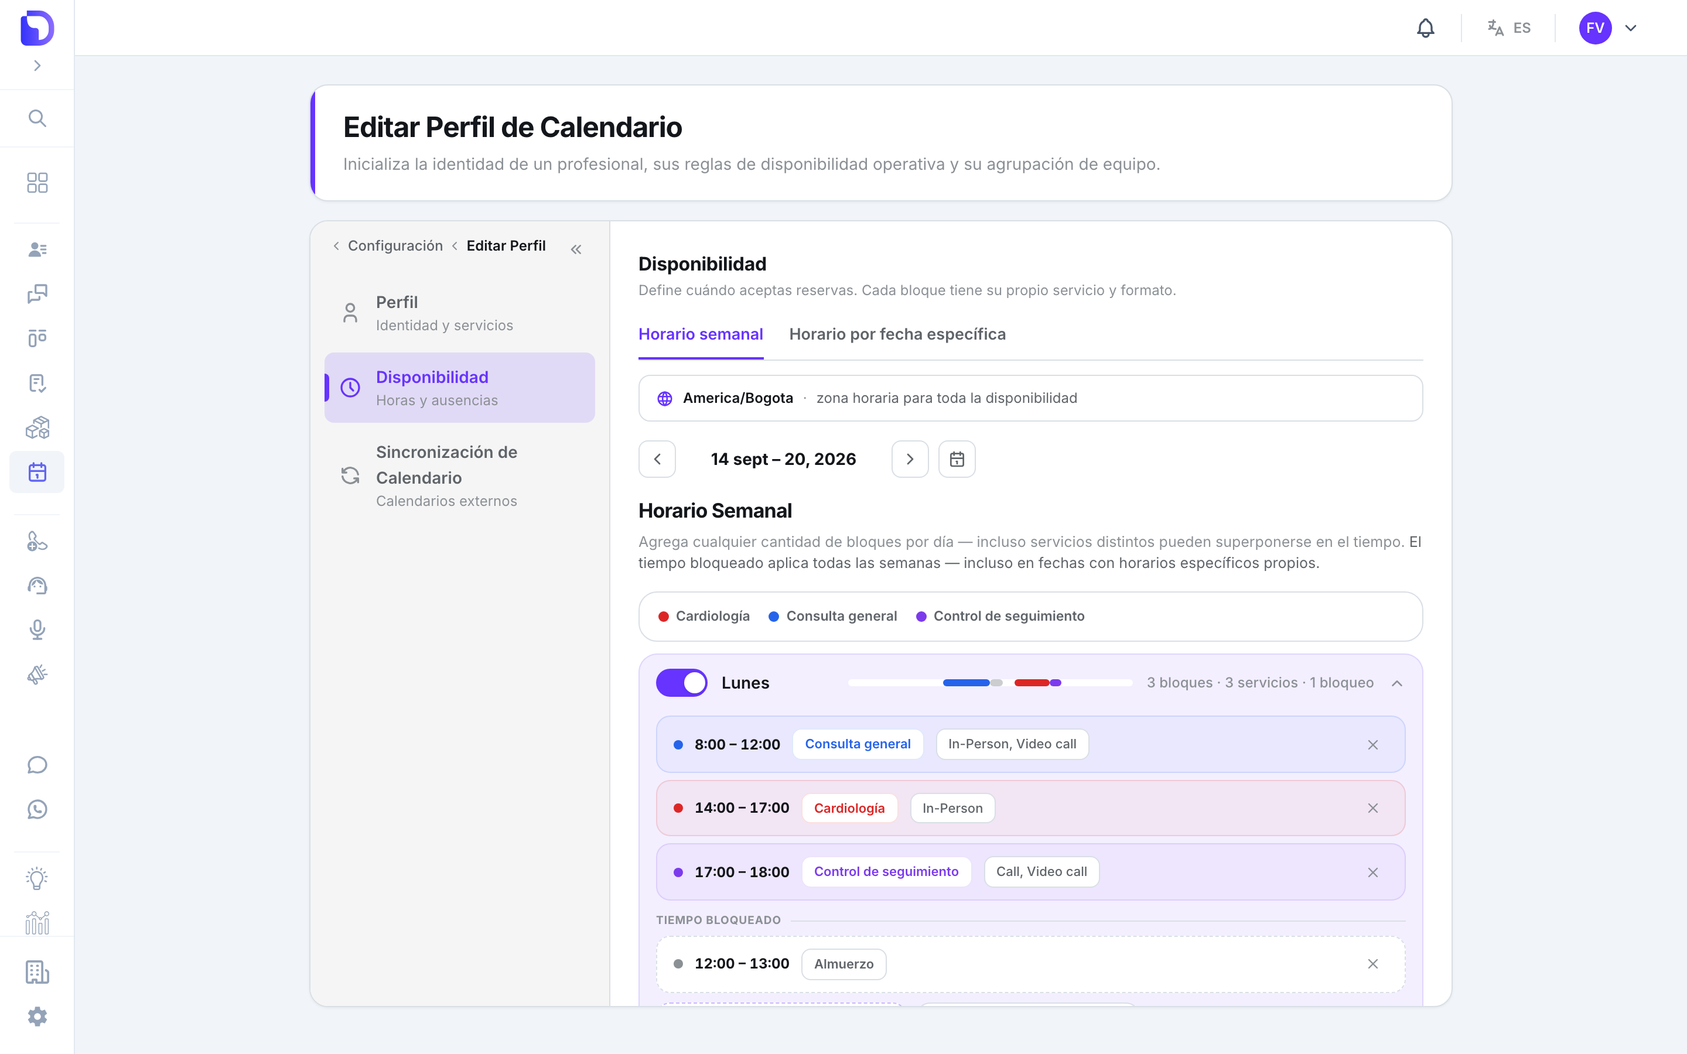Switch to Horario por fecha específica tab
This screenshot has width=1687, height=1054.
[897, 334]
